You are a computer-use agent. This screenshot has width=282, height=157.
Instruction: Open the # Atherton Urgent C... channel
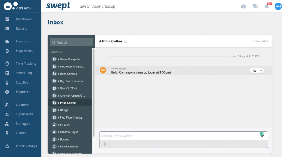click(70, 96)
